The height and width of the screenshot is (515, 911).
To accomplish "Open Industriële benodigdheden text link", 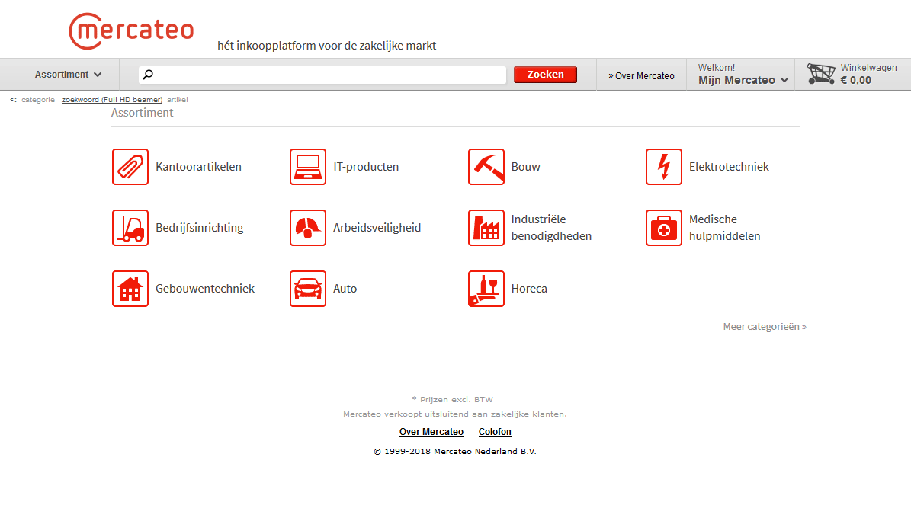I will (x=551, y=228).
